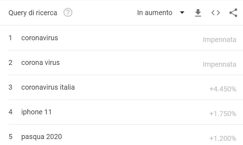Open the In aumento sorting selector
The image size is (243, 145).
pos(161,13)
